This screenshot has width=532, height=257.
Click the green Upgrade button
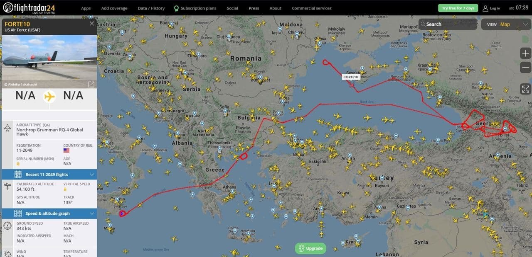[310, 248]
